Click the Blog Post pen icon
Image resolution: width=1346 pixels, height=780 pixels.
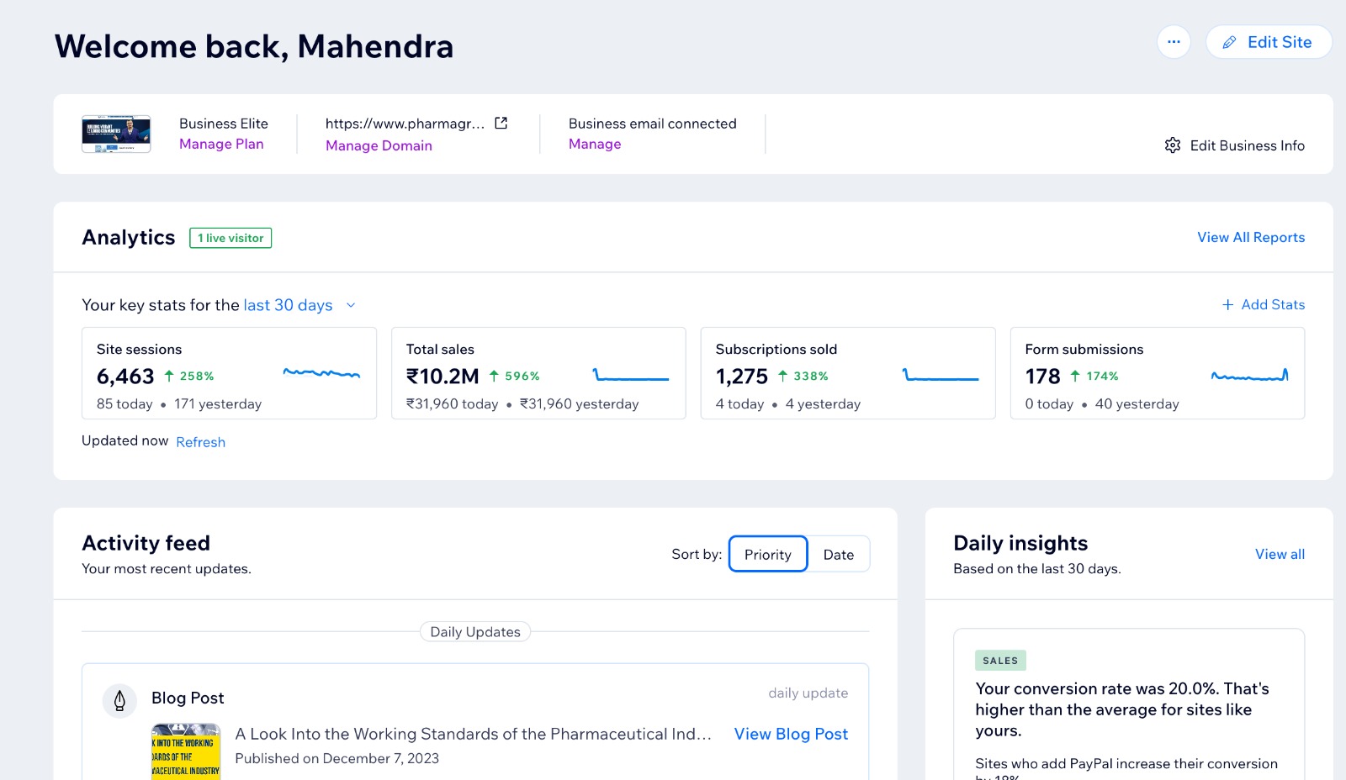119,700
